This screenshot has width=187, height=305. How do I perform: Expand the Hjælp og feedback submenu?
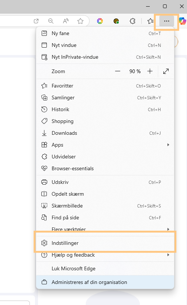[105, 255]
